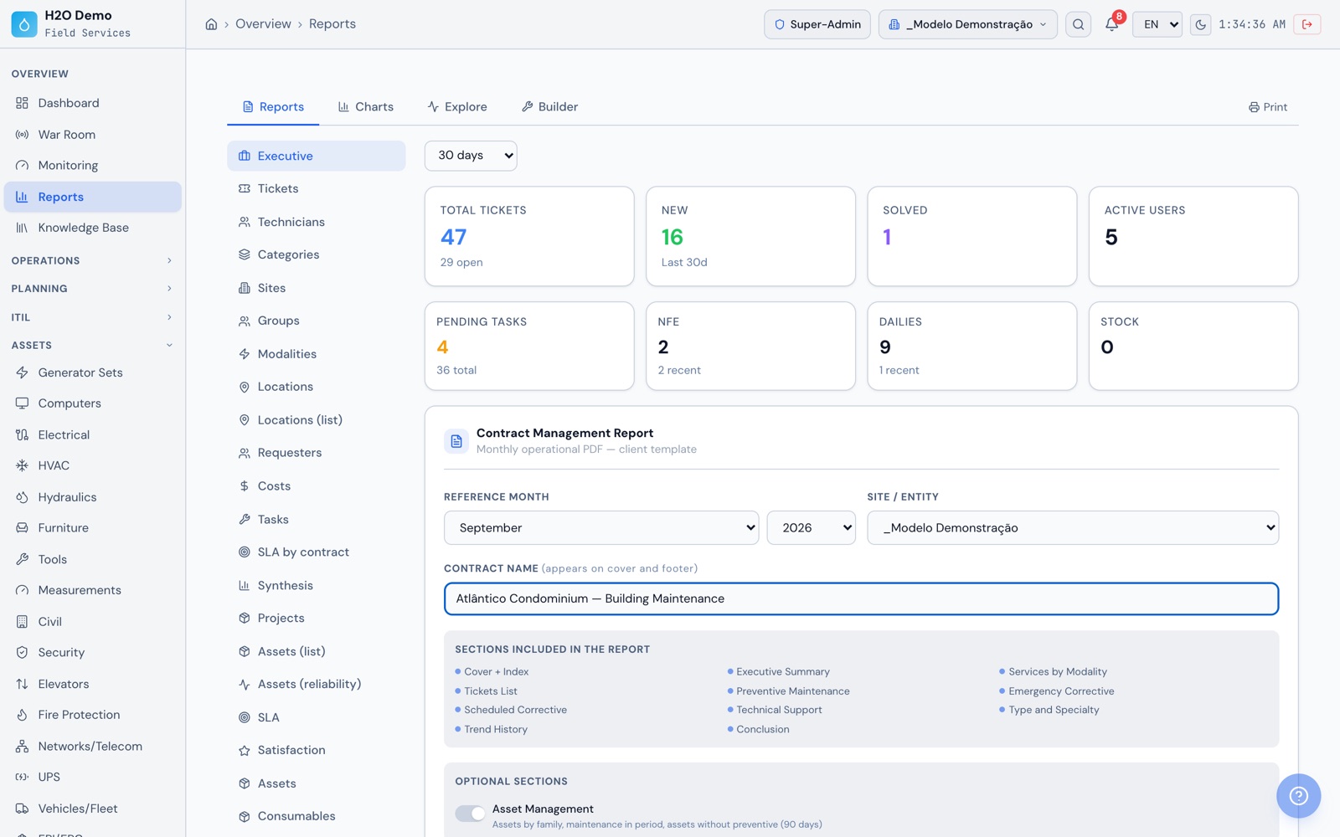Expand the PLANNING sidebar section
This screenshot has height=837, width=1340.
point(92,289)
